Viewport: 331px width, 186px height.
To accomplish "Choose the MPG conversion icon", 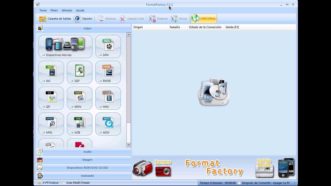I will pos(51,124).
